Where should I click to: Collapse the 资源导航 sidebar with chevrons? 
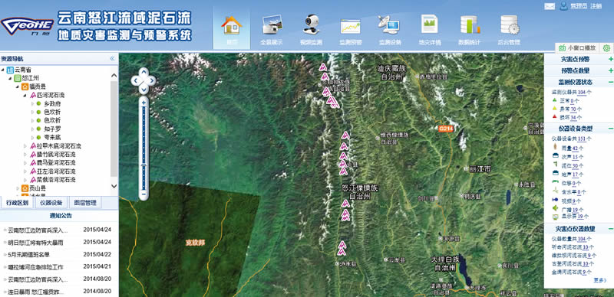click(112, 59)
